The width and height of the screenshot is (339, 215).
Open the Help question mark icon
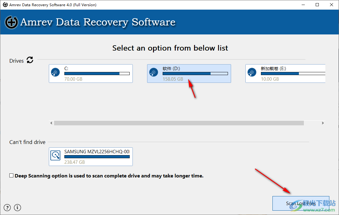(x=7, y=208)
